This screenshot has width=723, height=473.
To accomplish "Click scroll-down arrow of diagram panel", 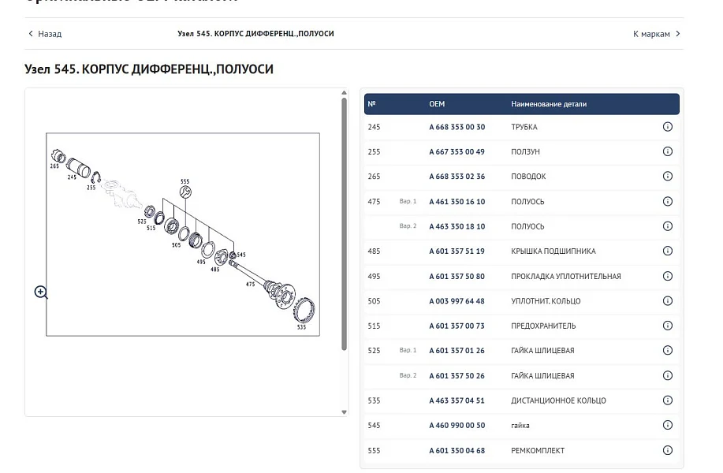I will coord(344,412).
